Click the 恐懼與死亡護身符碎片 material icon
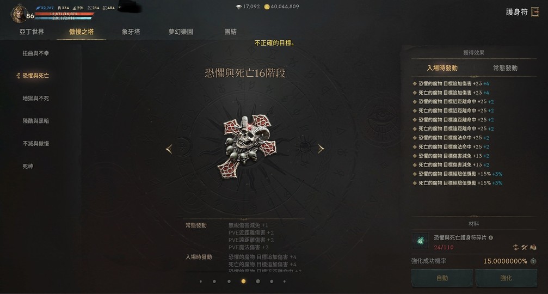 point(420,241)
